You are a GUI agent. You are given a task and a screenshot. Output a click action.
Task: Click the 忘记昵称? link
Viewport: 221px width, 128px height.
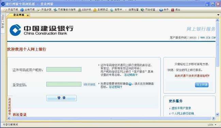point(131,75)
